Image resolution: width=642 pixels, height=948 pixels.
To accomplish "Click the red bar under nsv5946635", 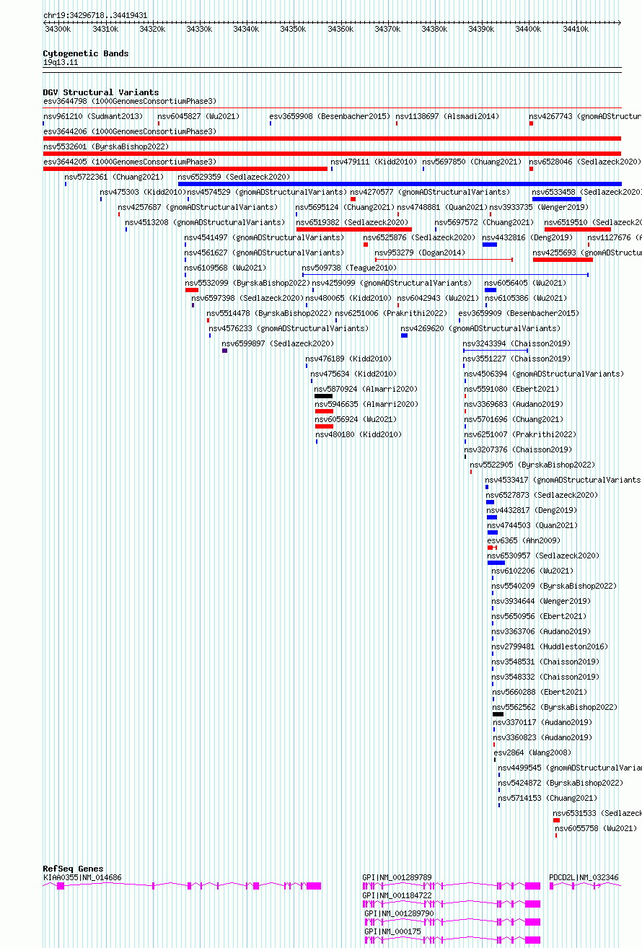I will pos(324,411).
